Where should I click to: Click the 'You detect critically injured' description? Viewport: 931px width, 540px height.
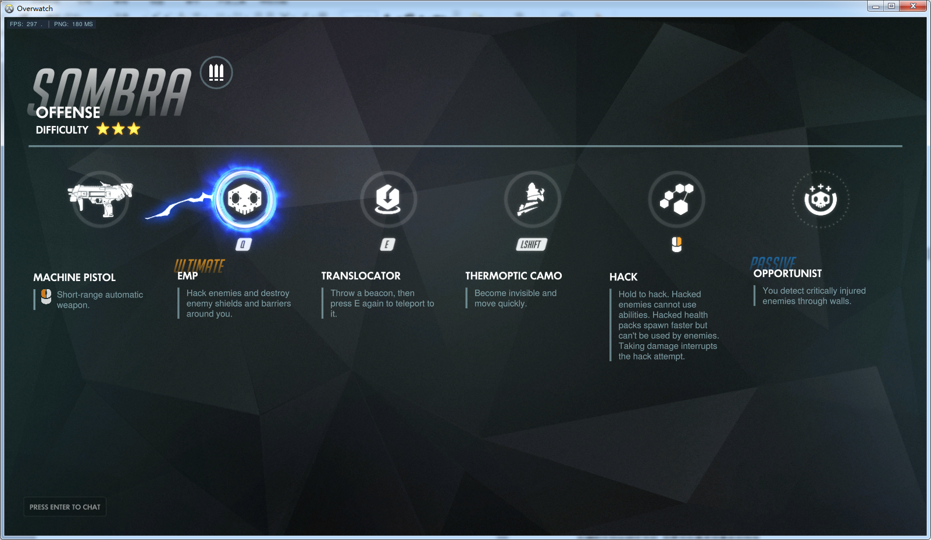(x=814, y=296)
